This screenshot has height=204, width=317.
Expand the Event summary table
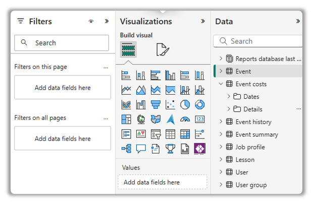[x=221, y=134]
